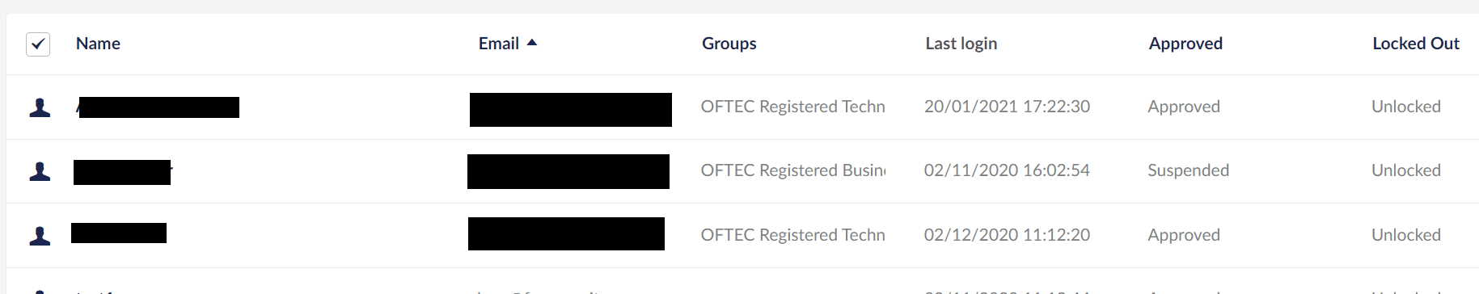Screen dimensions: 1479x294
Task: Sort by the Email column header
Action: 499,44
